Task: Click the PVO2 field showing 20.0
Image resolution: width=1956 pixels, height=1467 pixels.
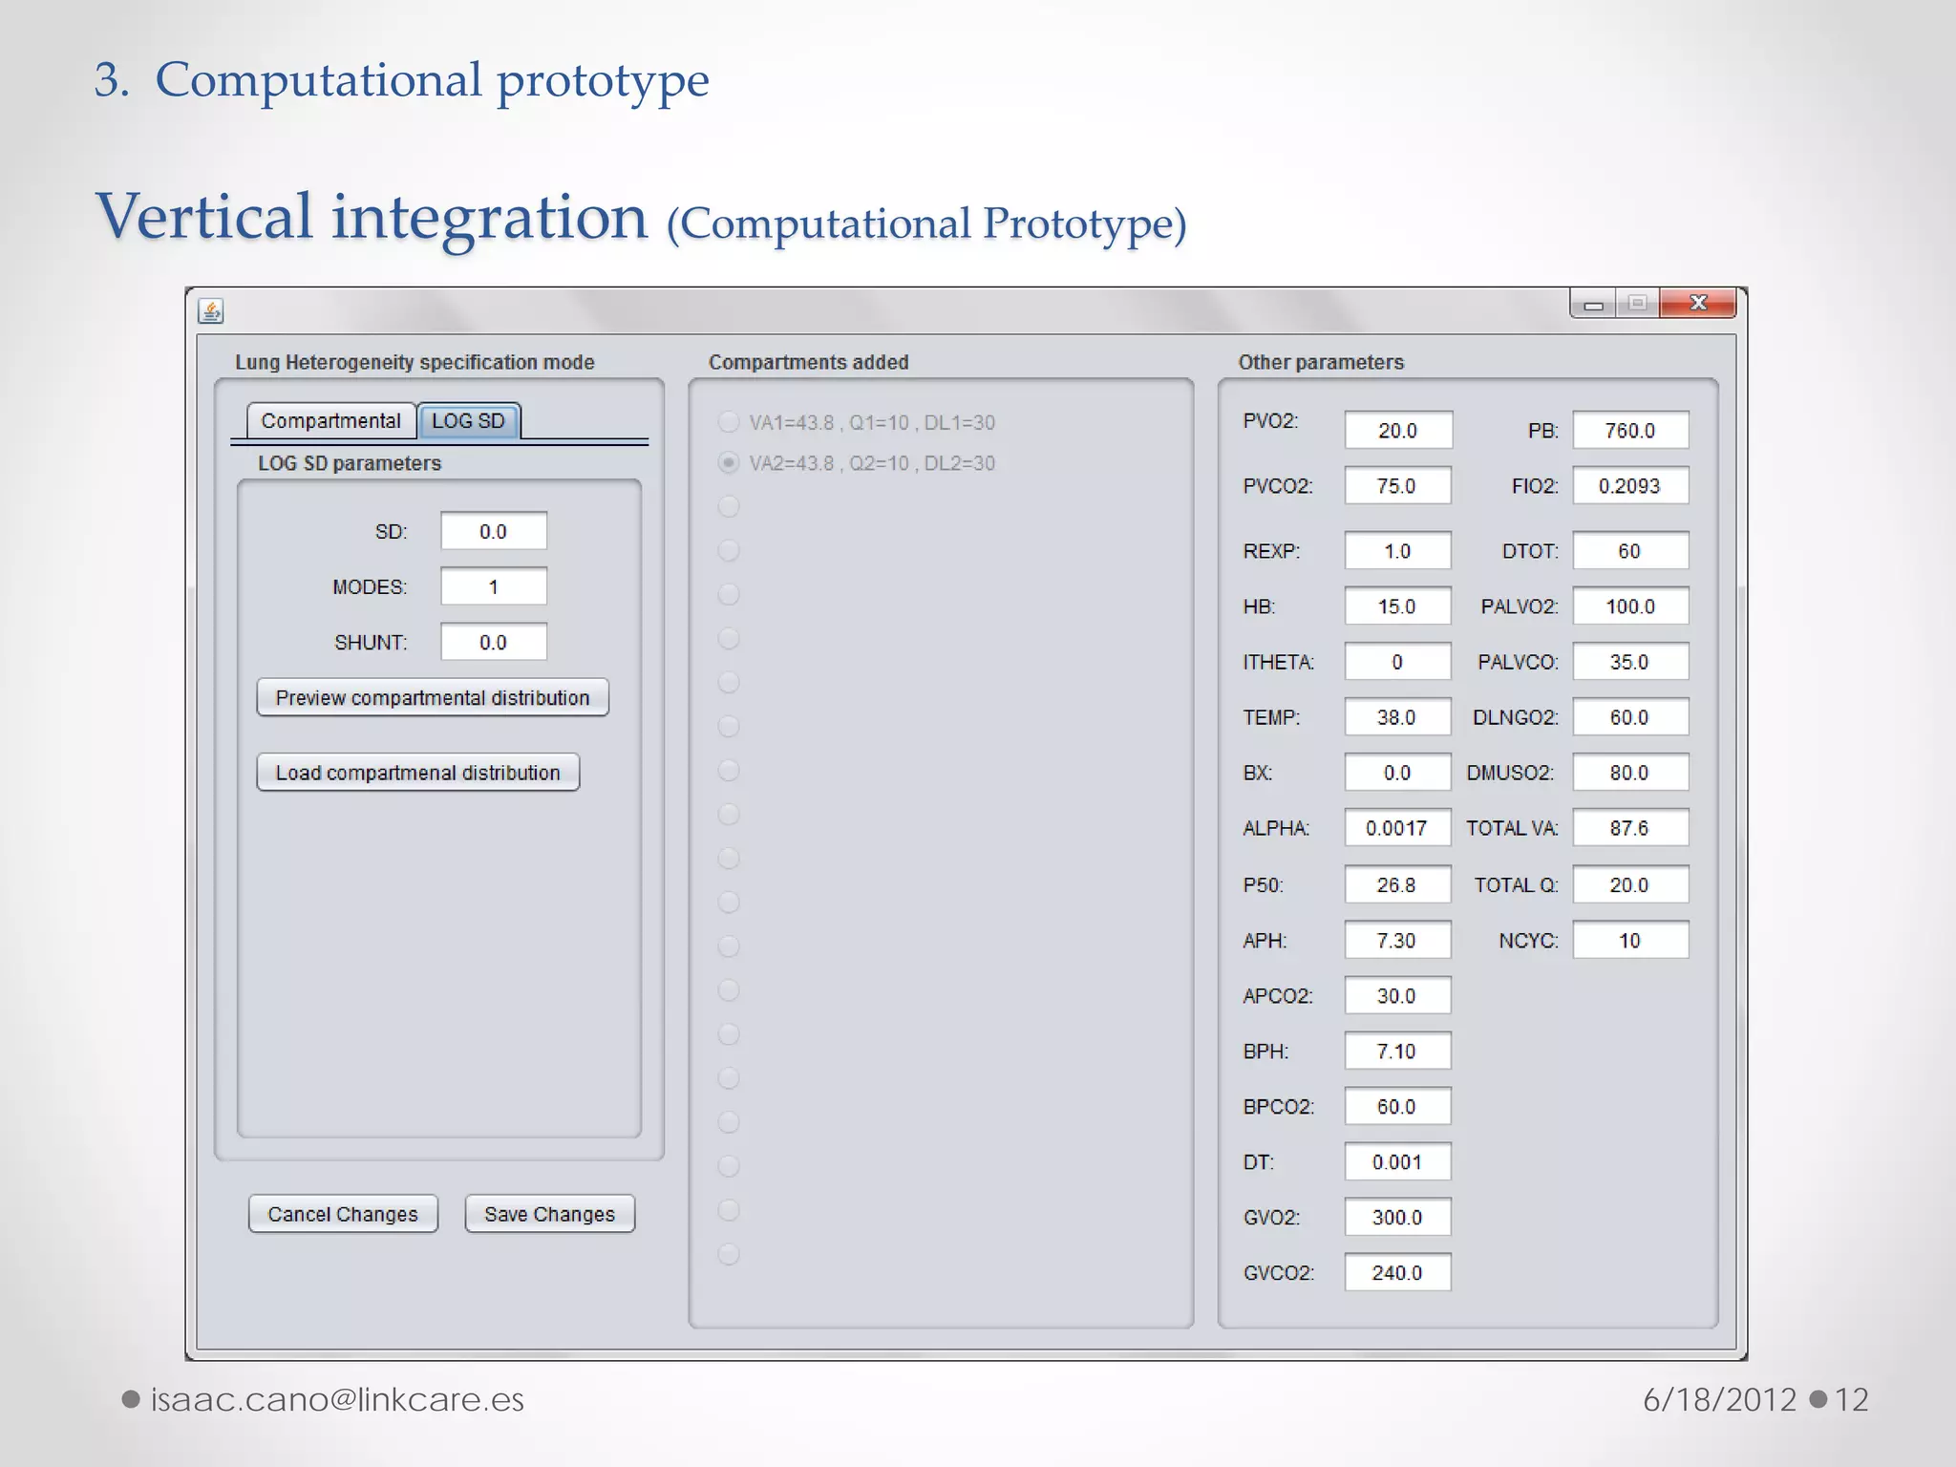Action: click(1398, 430)
